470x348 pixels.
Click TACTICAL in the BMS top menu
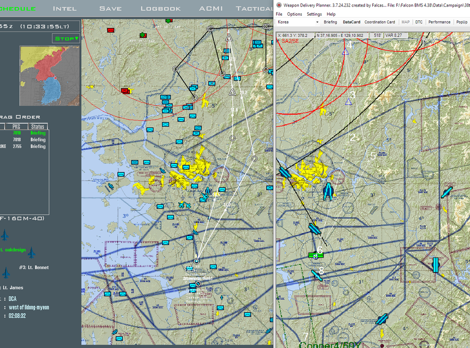click(x=254, y=8)
